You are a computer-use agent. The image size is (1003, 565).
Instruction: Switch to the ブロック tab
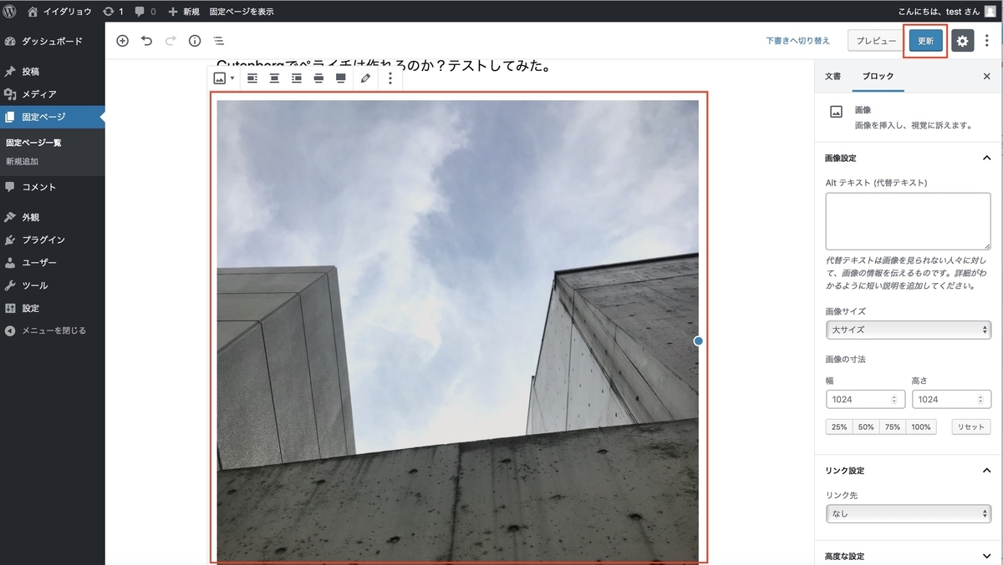[x=878, y=76]
